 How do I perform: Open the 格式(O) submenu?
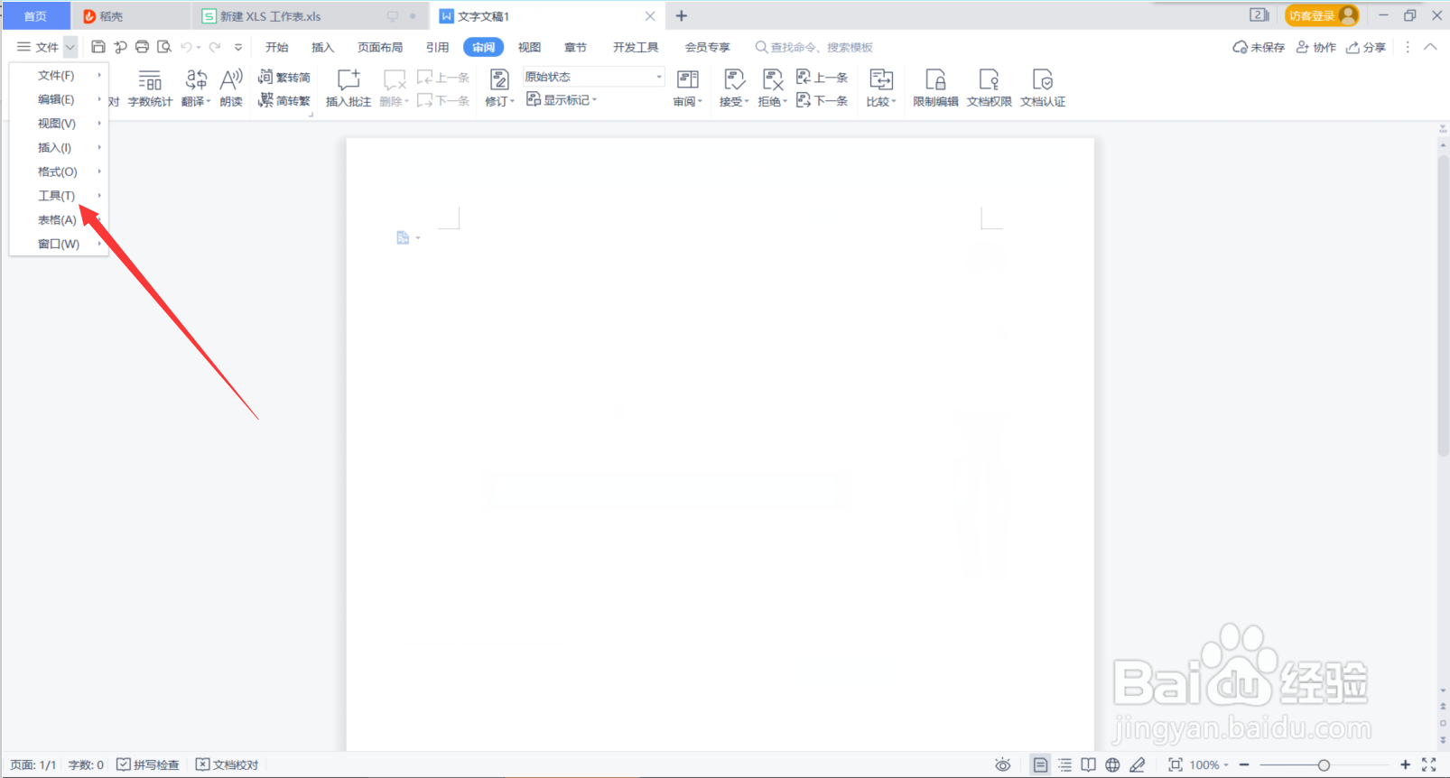(59, 171)
